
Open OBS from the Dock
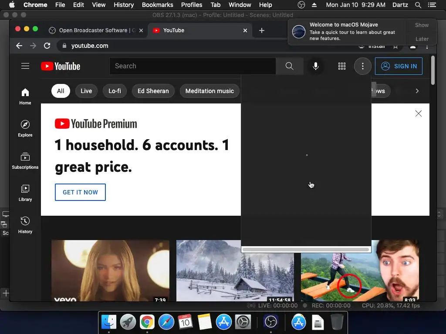point(270,322)
